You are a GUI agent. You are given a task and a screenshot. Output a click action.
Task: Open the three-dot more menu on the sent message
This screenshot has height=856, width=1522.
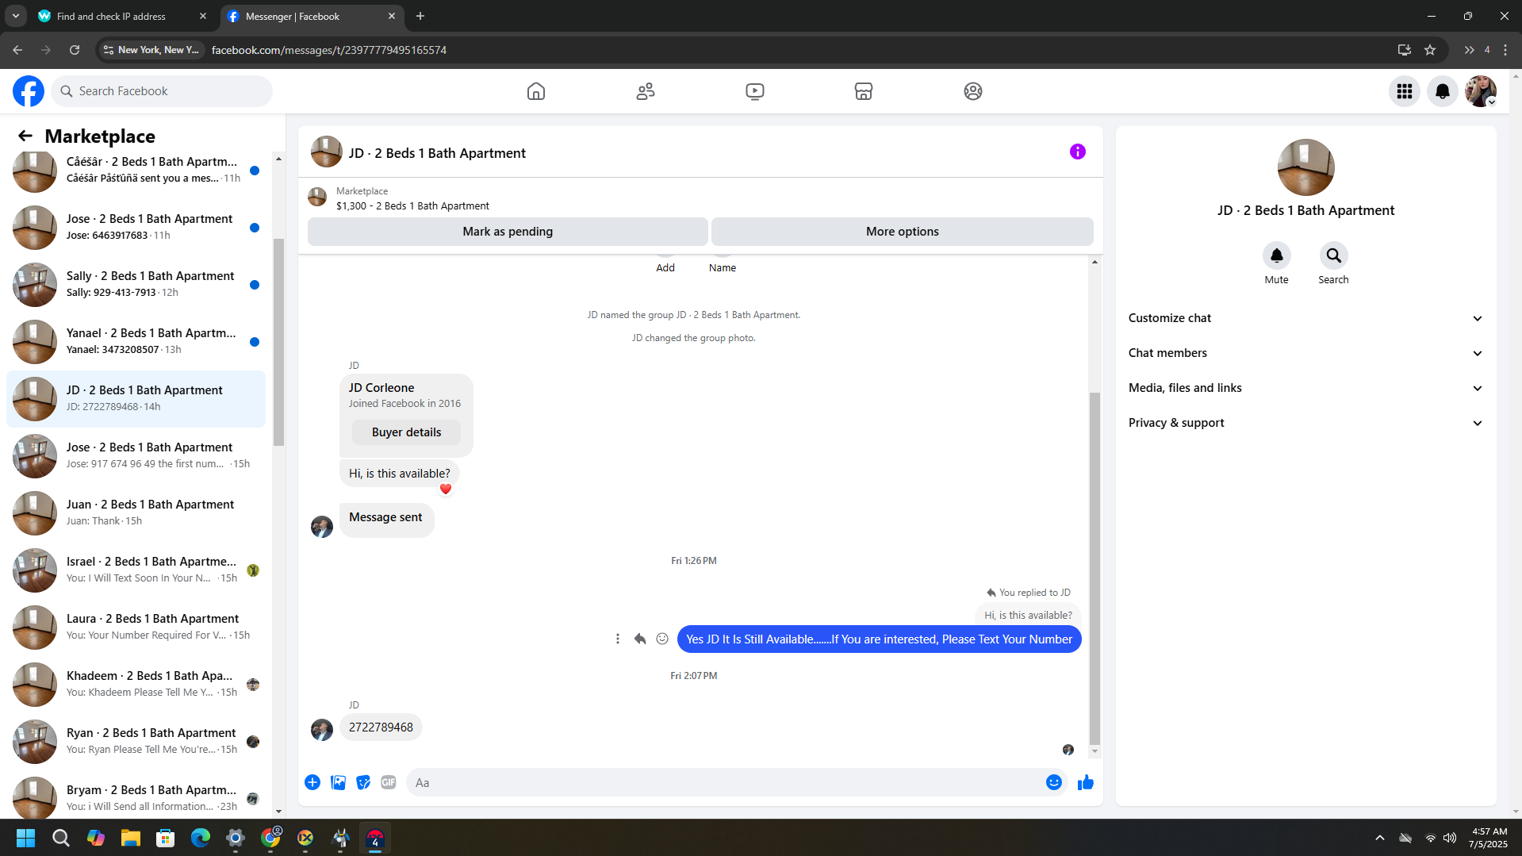click(618, 639)
